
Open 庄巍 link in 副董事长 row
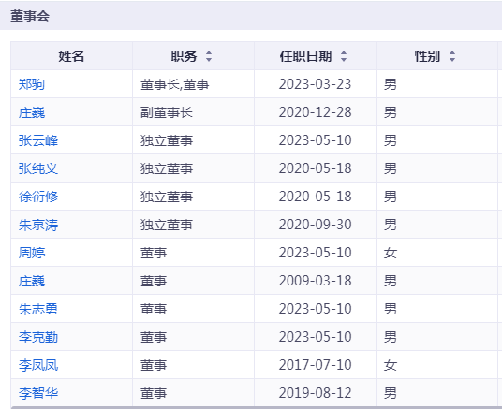[32, 112]
